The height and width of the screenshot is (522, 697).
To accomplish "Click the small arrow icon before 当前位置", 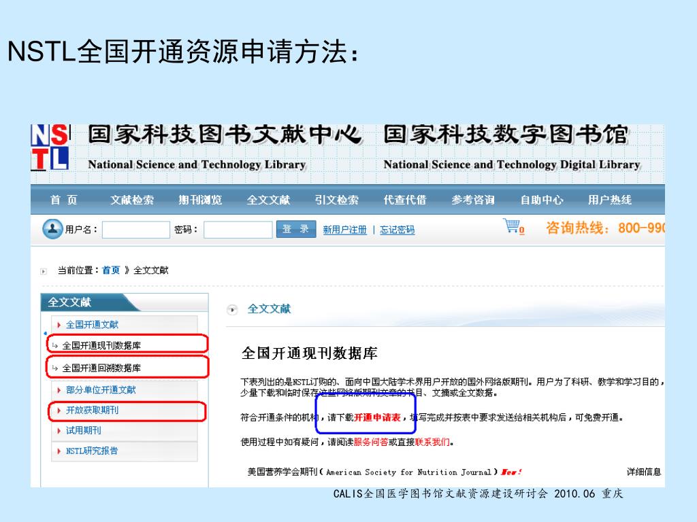I will 44,271.
